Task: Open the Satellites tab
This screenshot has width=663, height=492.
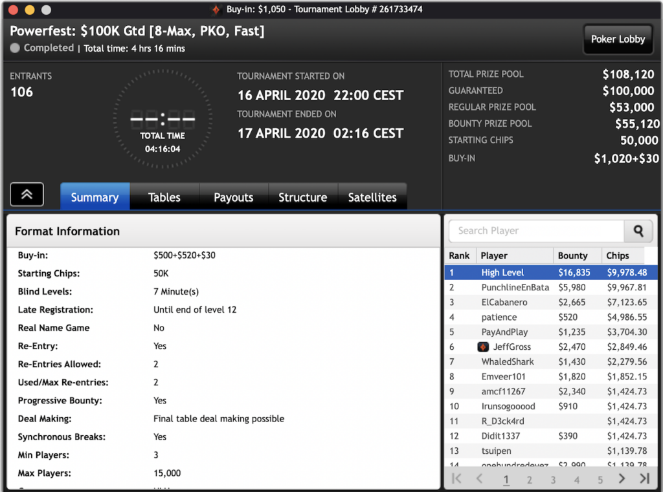Action: point(372,197)
